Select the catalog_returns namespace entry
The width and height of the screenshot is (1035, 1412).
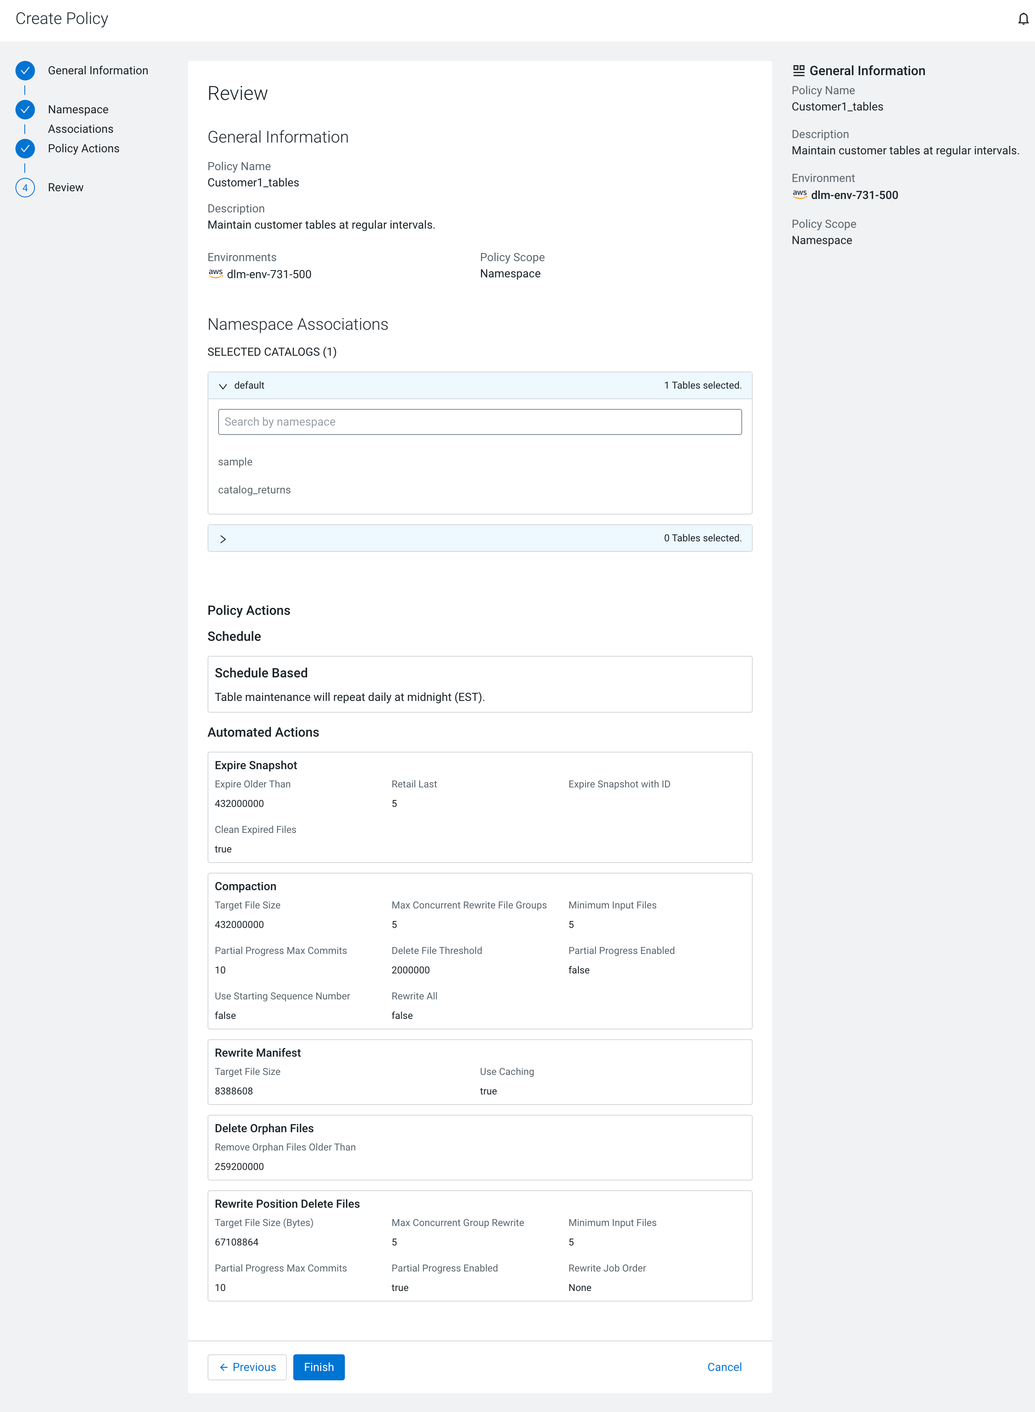click(x=254, y=490)
